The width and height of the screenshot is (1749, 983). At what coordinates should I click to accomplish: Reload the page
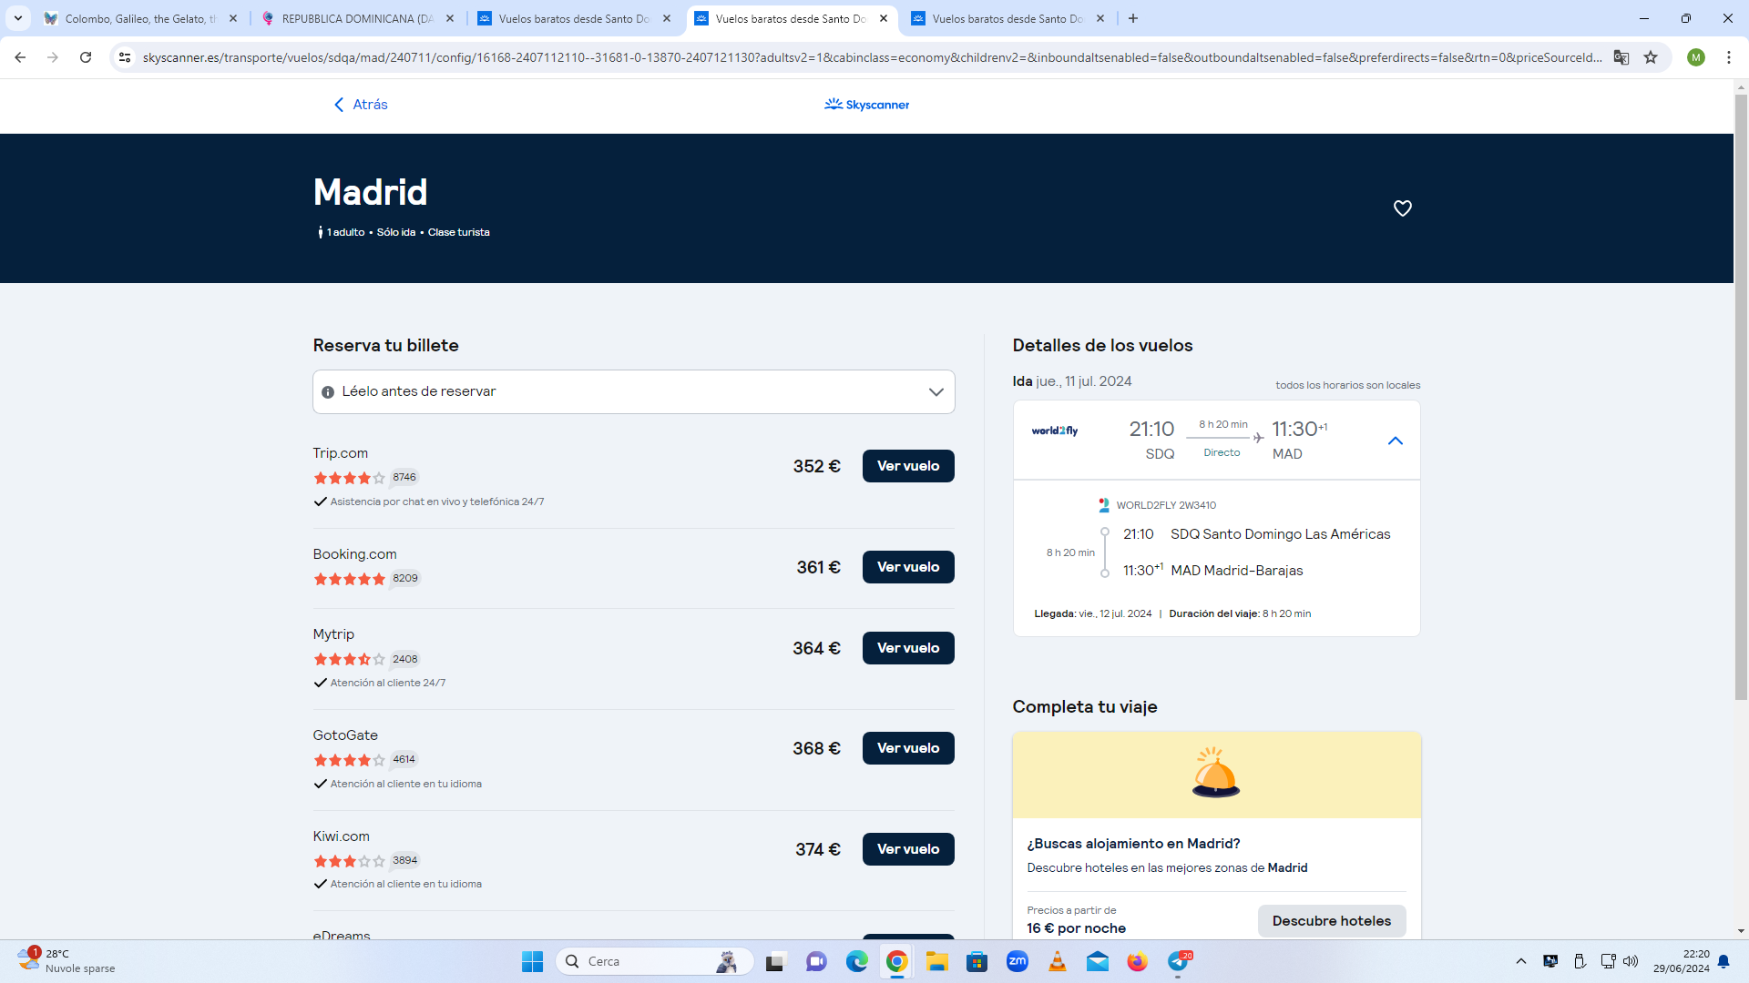86,57
